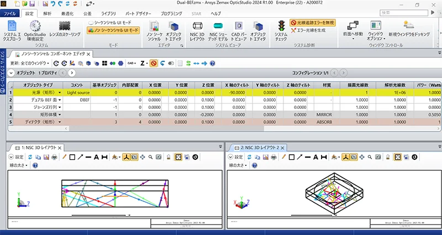Image resolution: width=442 pixels, height=235 pixels.
Task: Click print icon in NSC 3D Layout 1 toolbar
Action: (x=54, y=157)
